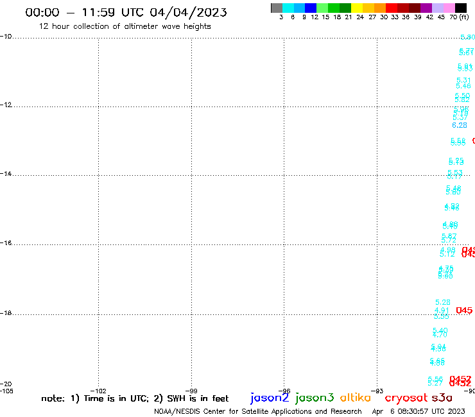
Task: Click the 'note: 1) Time is in UTC' text
Action: pyautogui.click(x=95, y=398)
